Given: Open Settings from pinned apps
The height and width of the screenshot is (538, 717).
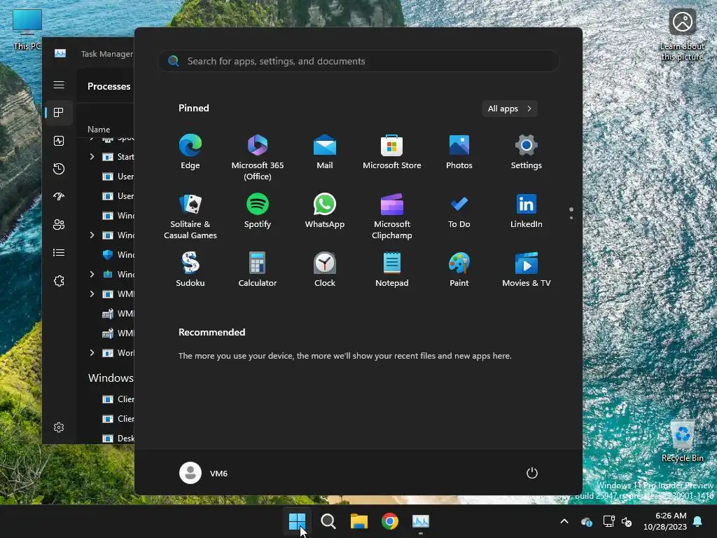Looking at the screenshot, I should [527, 152].
